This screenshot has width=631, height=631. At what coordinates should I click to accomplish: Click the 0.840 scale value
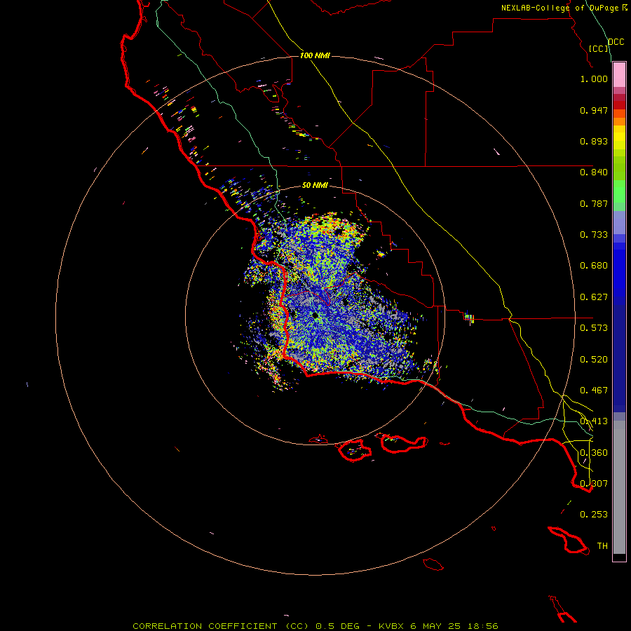tap(594, 172)
